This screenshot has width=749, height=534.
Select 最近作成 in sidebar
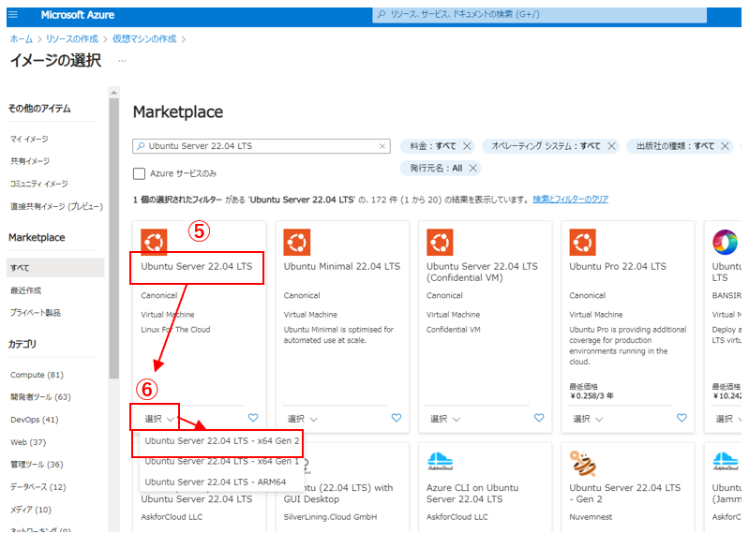[26, 290]
